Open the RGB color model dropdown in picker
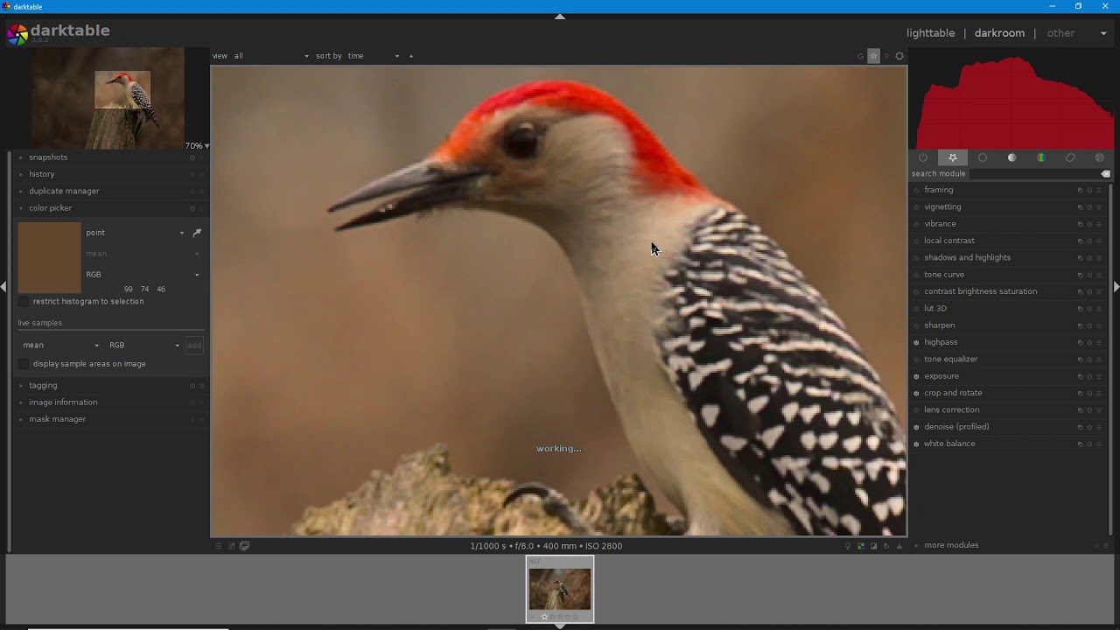This screenshot has width=1120, height=630. click(143, 275)
